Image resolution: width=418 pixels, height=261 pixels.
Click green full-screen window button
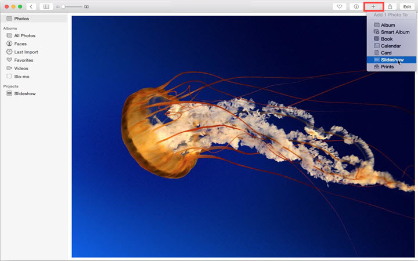(x=20, y=6)
